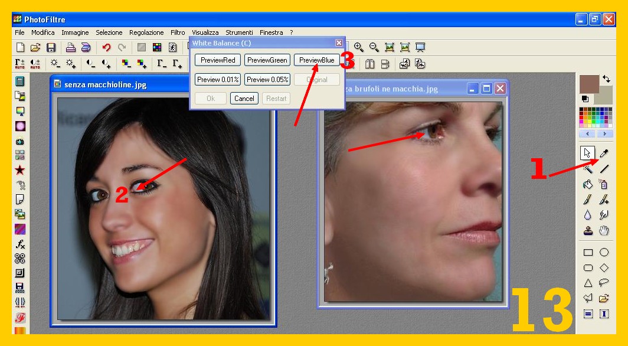Click the Zoom In magnifier icon
This screenshot has height=346, width=628.
tap(358, 48)
